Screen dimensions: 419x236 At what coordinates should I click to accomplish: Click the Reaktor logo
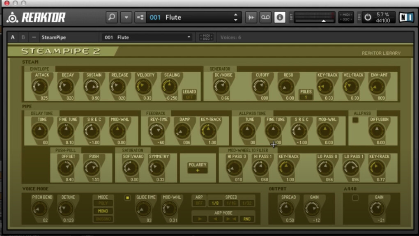(36, 17)
